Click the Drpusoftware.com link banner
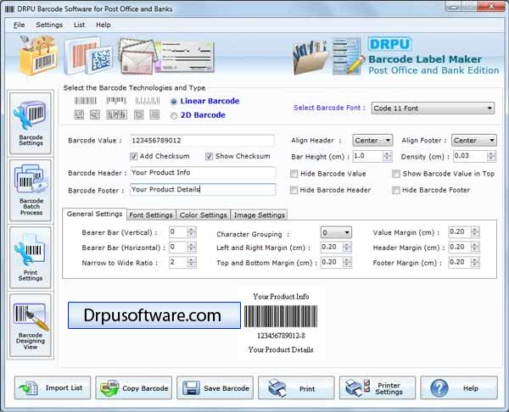The image size is (509, 412). click(154, 315)
